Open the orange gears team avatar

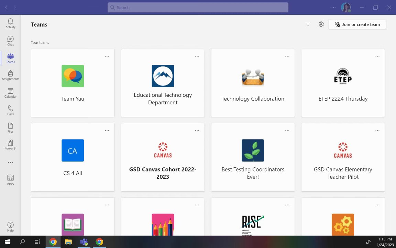[343, 225]
